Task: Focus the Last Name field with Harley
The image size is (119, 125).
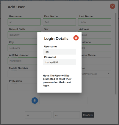Action: (95, 22)
